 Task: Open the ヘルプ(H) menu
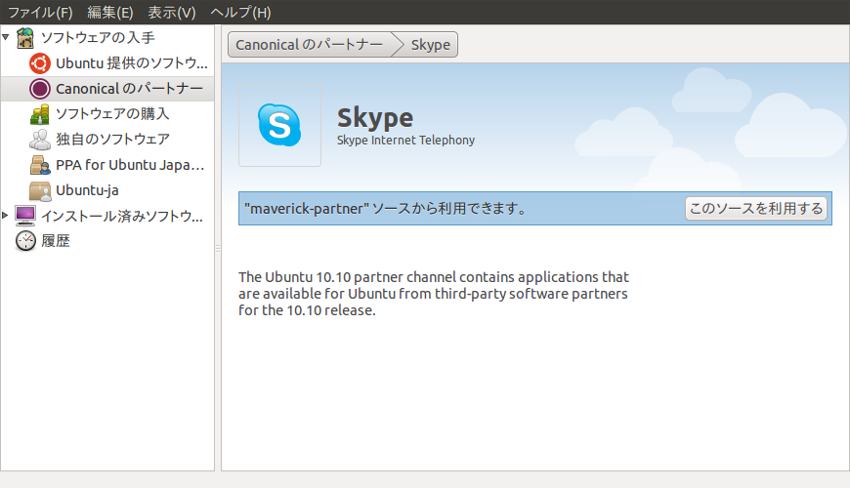click(x=240, y=12)
